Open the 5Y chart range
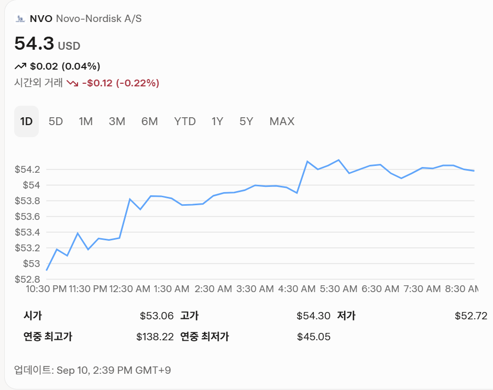This screenshot has width=493, height=390. [246, 121]
